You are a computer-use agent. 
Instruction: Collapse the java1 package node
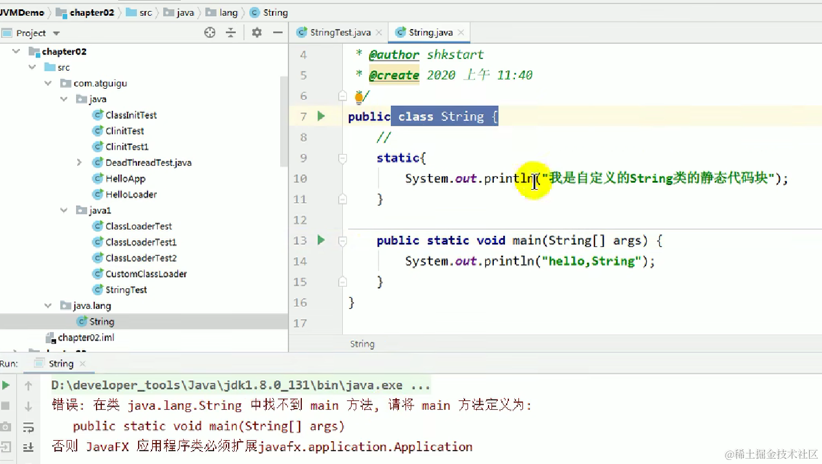tap(64, 210)
